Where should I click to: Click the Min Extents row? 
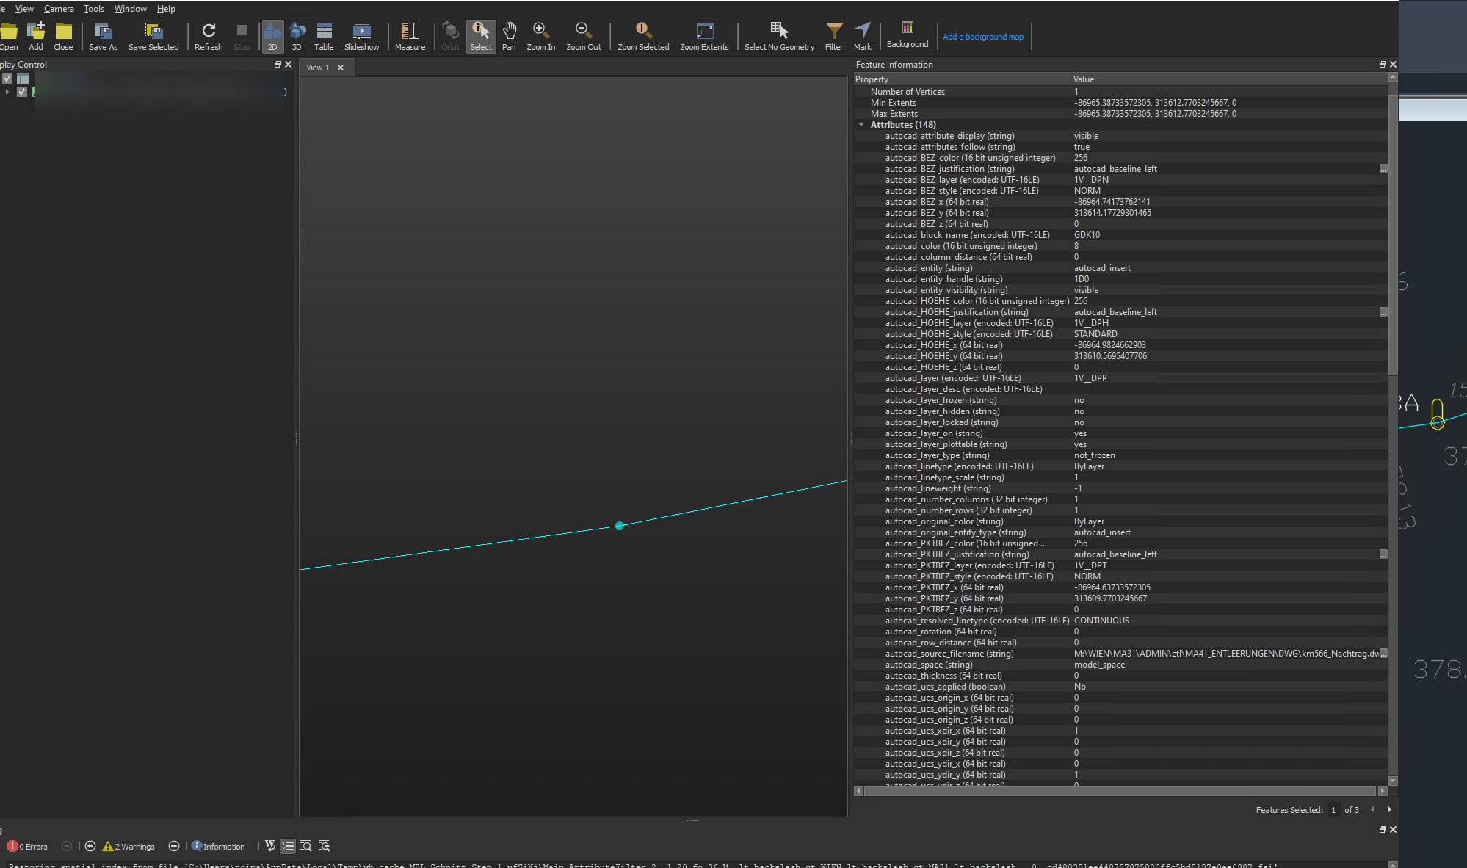coord(1120,103)
